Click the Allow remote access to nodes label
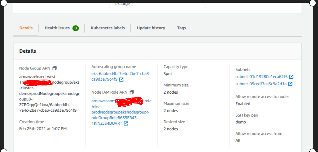Screen dimensions: 318x152 262,97
